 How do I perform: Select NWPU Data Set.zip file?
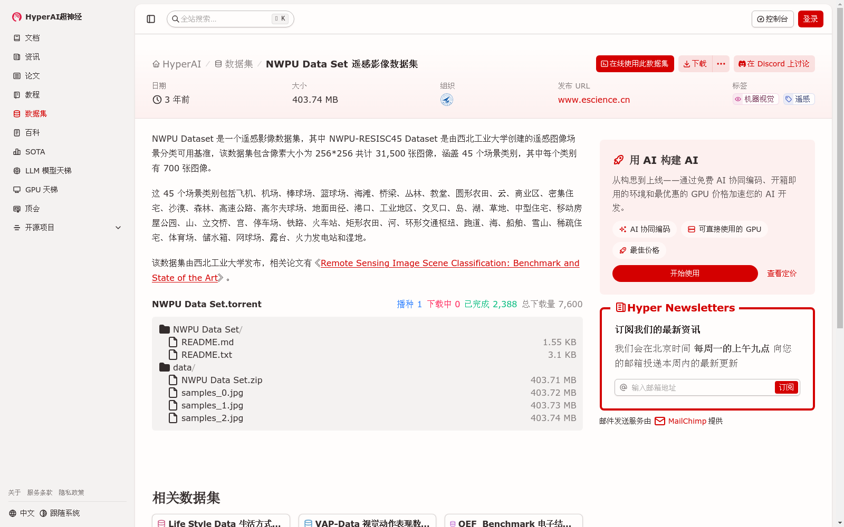(367, 380)
